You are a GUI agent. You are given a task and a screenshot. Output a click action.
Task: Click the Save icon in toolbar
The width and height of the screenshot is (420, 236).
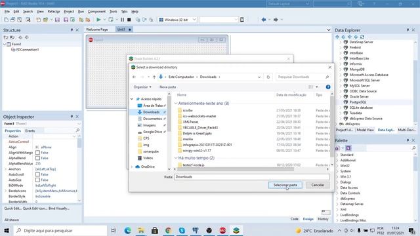point(57,20)
